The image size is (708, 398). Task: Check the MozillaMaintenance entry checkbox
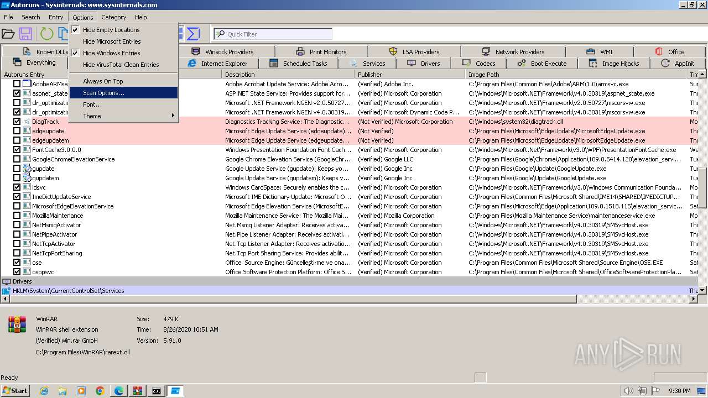(17, 216)
